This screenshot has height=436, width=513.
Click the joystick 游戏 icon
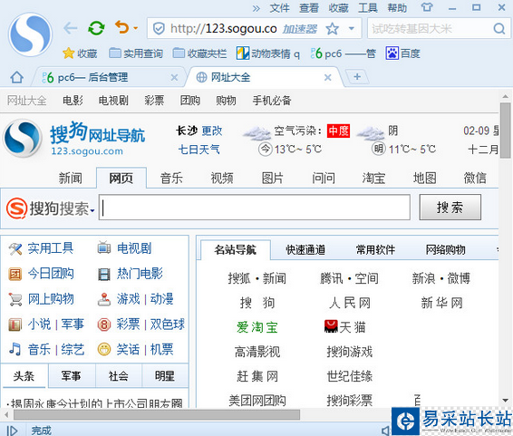(x=104, y=299)
